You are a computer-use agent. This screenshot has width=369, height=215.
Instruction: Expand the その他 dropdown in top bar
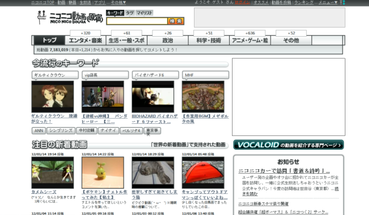coord(118,2)
